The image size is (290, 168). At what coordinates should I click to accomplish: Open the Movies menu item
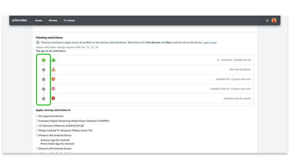(53, 21)
